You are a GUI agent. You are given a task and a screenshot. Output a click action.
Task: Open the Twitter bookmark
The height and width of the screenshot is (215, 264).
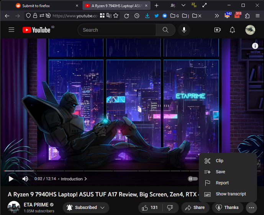156,16
